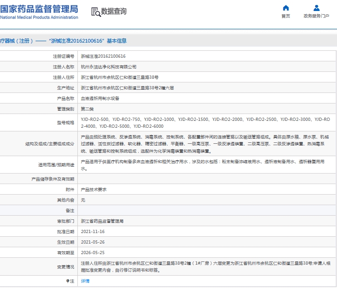Click National Medical Products Administration text

click(x=39, y=17)
